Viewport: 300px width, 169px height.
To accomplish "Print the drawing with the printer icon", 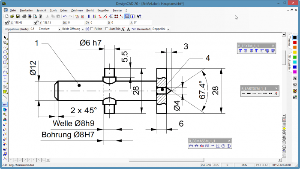I will pos(24,16).
